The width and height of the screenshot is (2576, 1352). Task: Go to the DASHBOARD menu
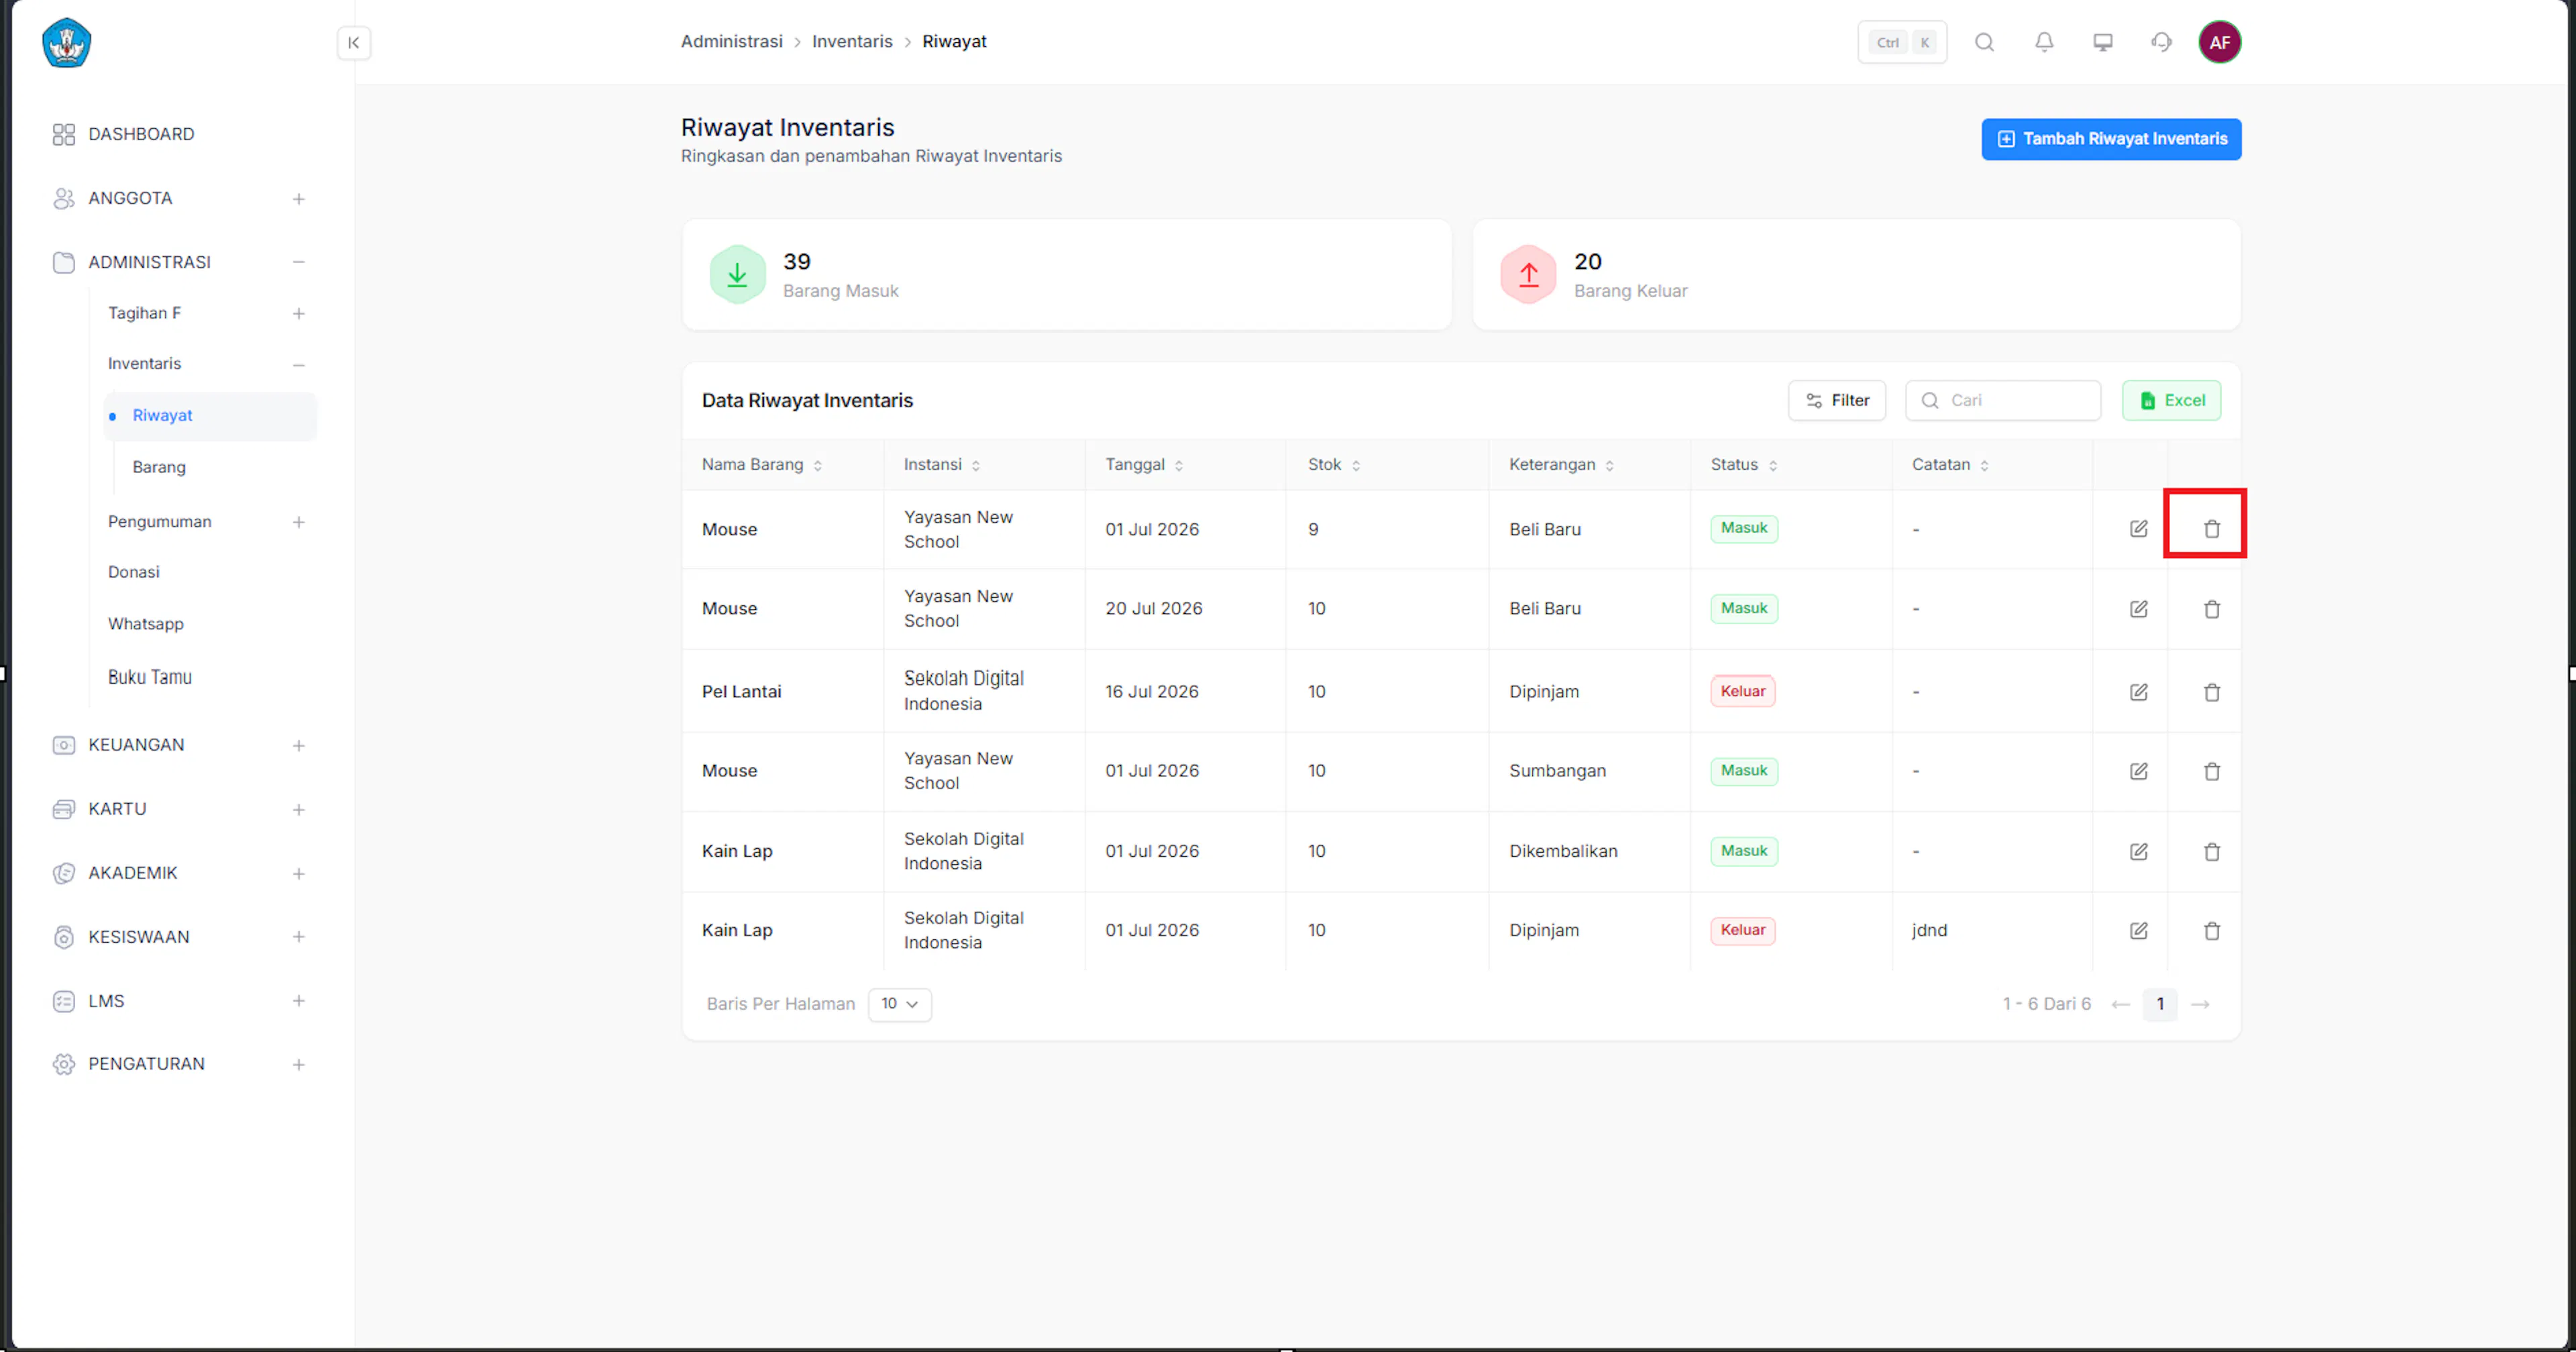tap(141, 134)
